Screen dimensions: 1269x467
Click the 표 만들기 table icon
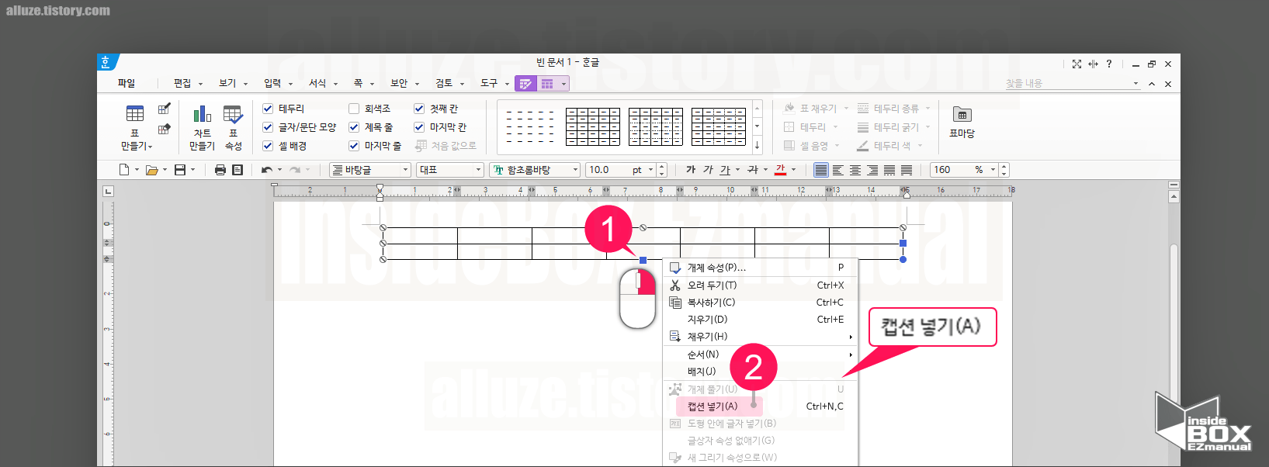(x=135, y=114)
